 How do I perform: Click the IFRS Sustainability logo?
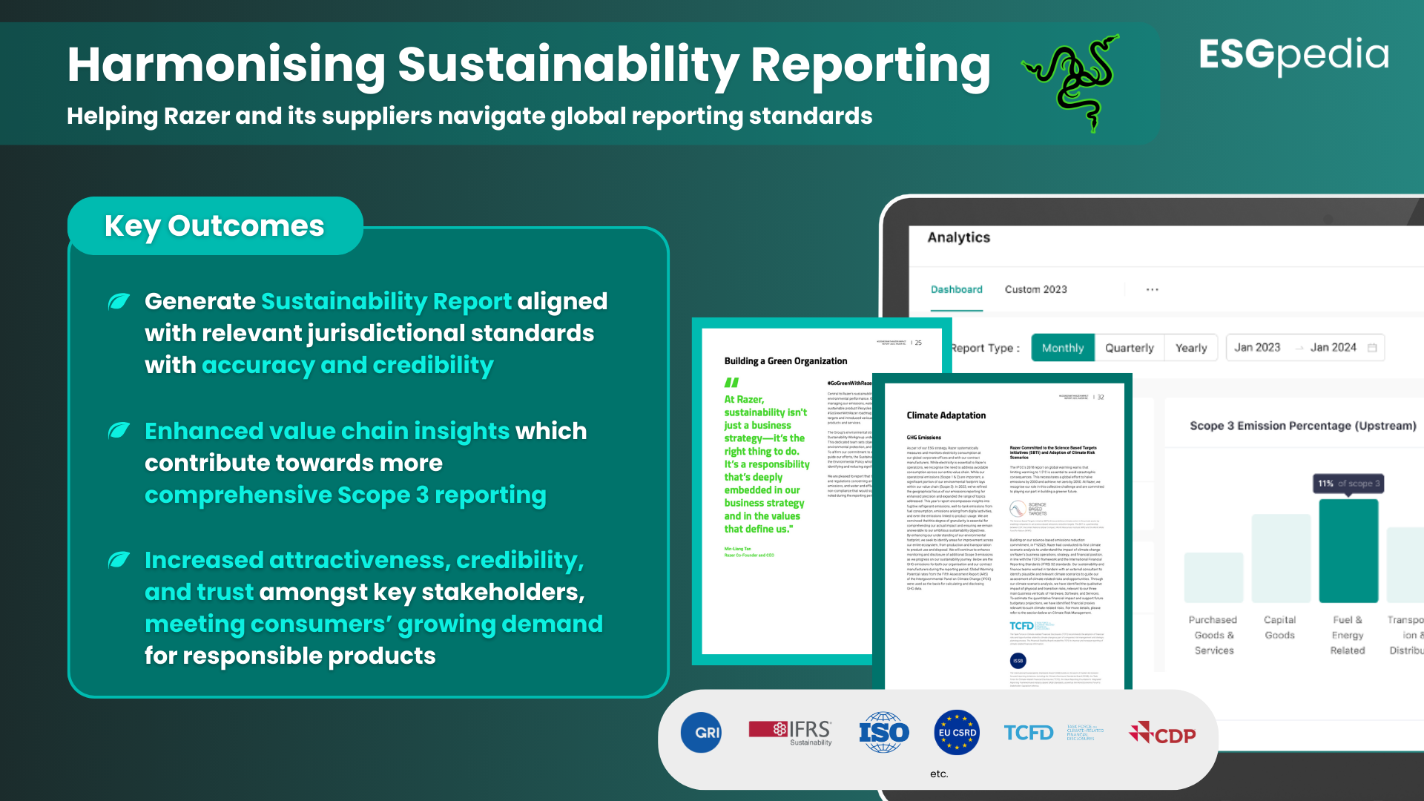click(790, 733)
